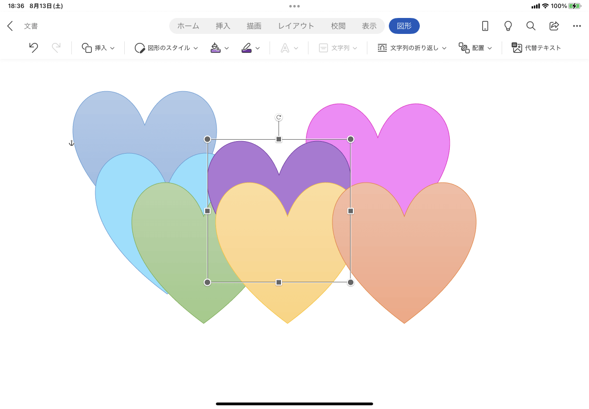Open alt text 代替テキスト
Screen dimensions: 589x409
(536, 48)
